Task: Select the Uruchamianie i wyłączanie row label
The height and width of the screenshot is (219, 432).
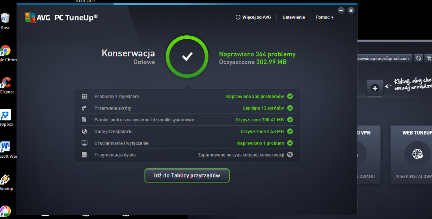Action: [121, 143]
